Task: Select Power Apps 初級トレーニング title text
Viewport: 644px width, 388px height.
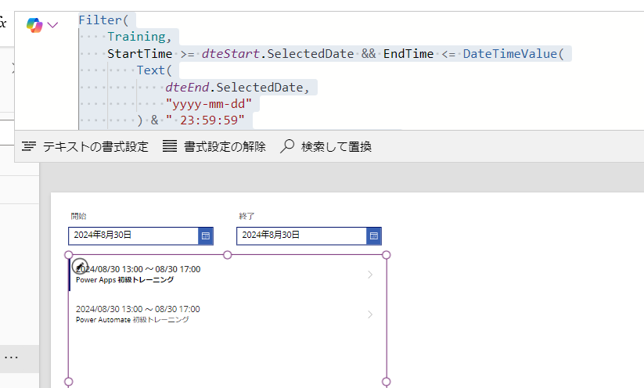Action: pyautogui.click(x=125, y=280)
